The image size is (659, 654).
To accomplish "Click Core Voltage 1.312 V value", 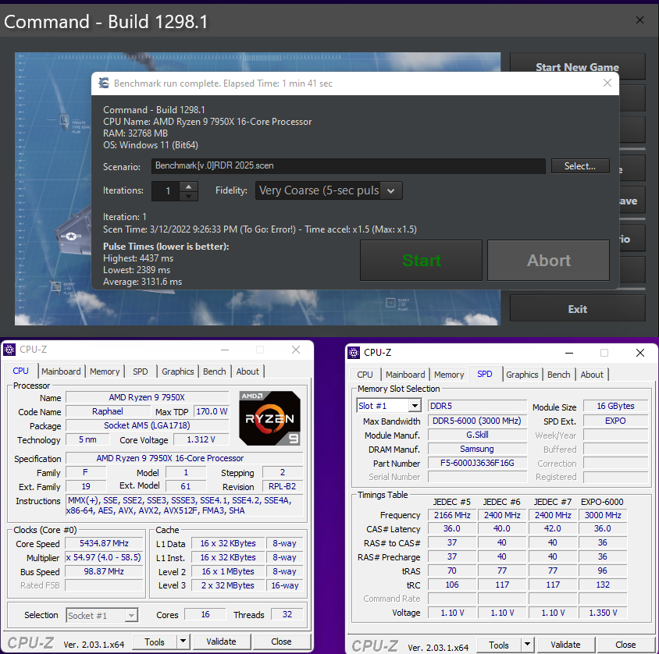I will [x=201, y=440].
